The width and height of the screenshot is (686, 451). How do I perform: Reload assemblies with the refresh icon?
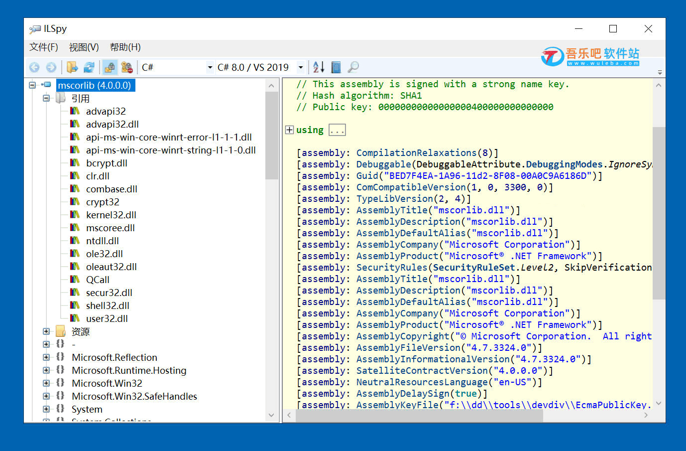tap(89, 67)
